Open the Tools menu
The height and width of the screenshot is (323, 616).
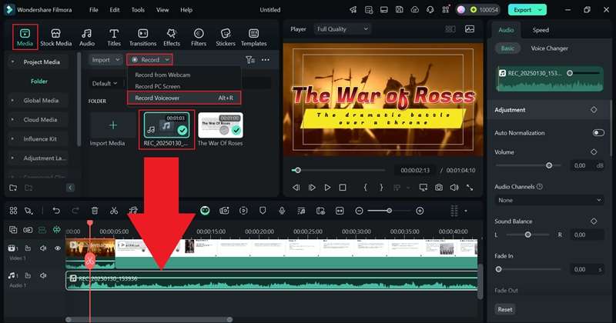pyautogui.click(x=138, y=10)
